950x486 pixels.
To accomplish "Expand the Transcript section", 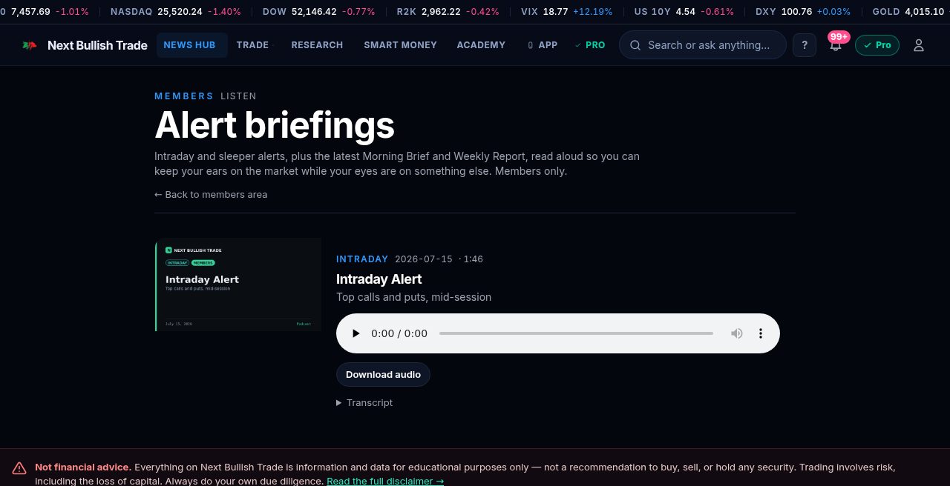I will click(x=364, y=402).
